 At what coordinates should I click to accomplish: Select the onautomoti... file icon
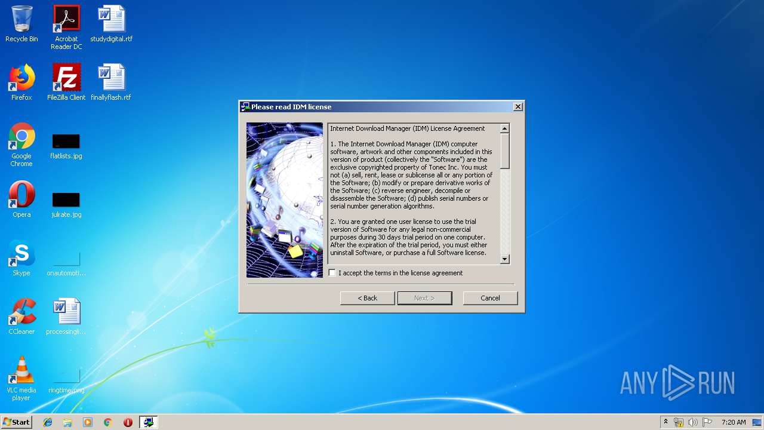pos(66,263)
